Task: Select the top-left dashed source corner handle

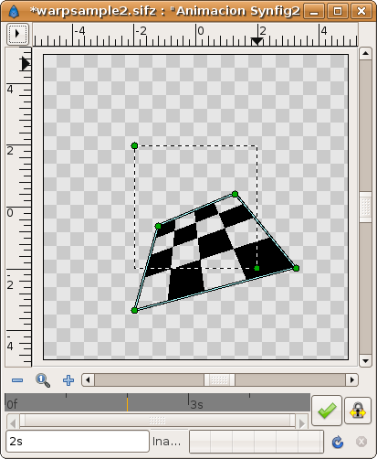Action: coord(134,145)
